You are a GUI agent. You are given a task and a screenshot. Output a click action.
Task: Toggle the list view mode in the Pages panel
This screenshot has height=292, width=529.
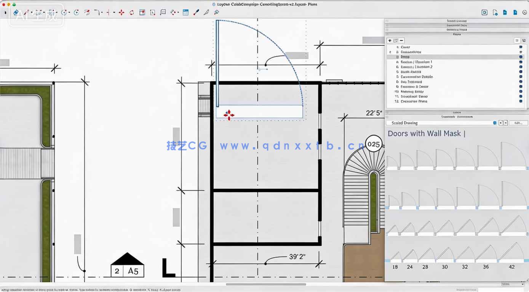click(x=517, y=40)
